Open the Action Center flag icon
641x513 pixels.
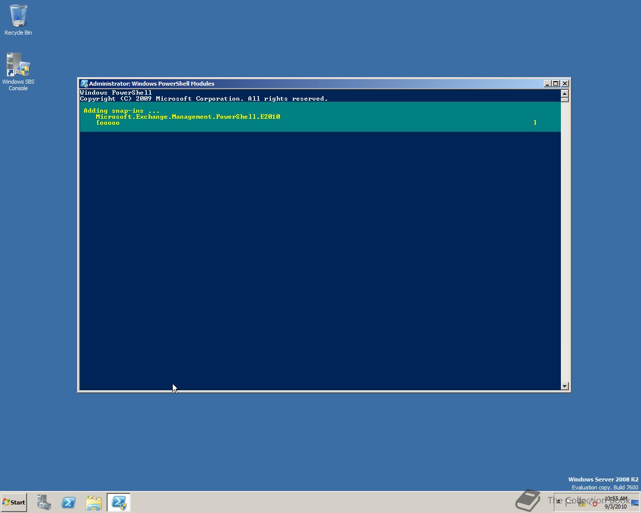pyautogui.click(x=569, y=502)
